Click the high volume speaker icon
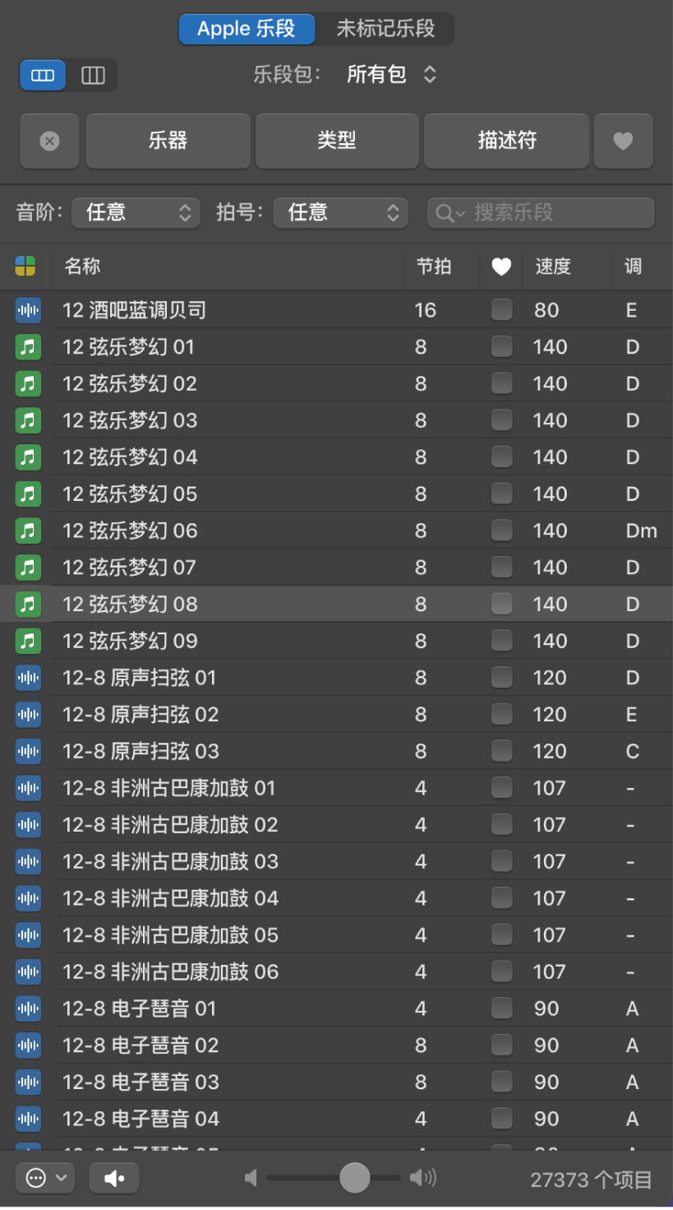The width and height of the screenshot is (673, 1210). pos(423,1179)
